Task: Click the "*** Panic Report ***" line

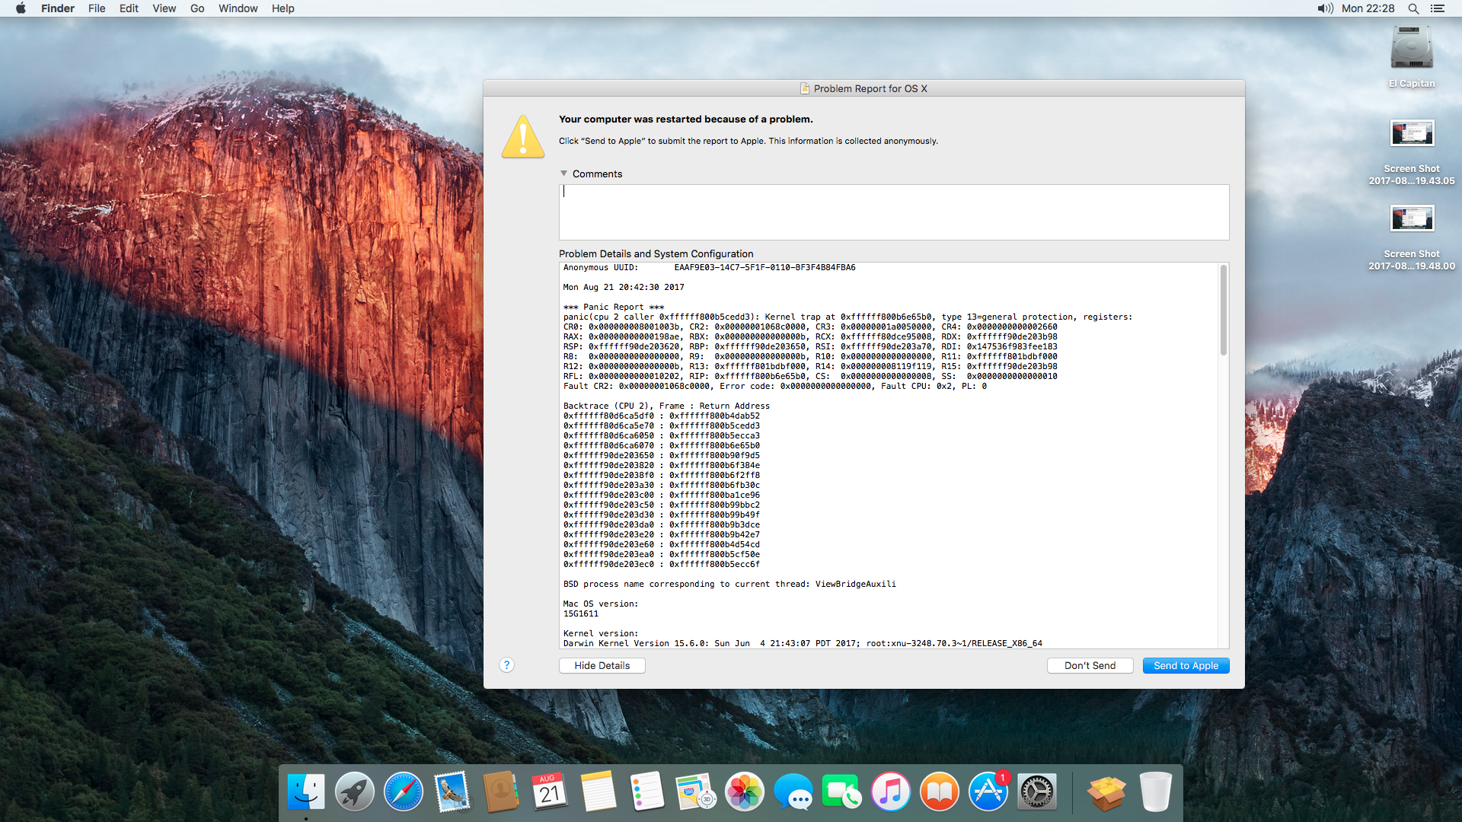Action: (614, 307)
